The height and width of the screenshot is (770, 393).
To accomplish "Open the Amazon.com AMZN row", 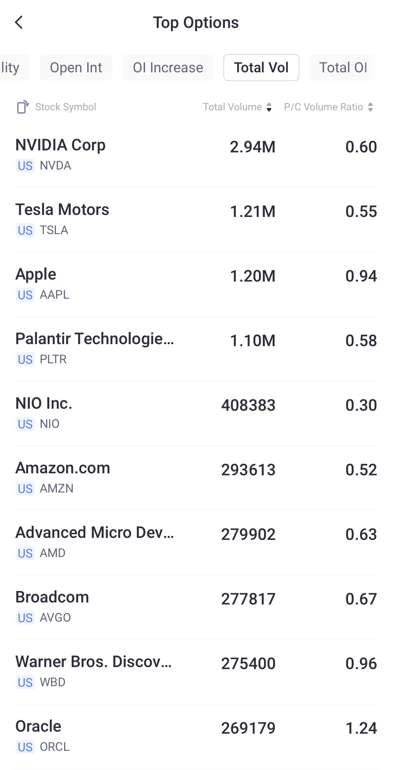I will 196,478.
